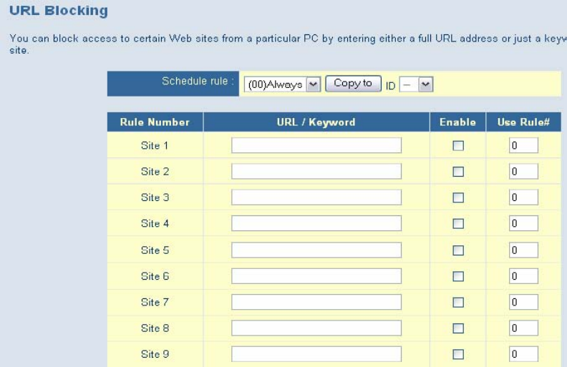This screenshot has width=567, height=367.
Task: Check the Site 9 Enable checkbox
Action: click(x=458, y=354)
